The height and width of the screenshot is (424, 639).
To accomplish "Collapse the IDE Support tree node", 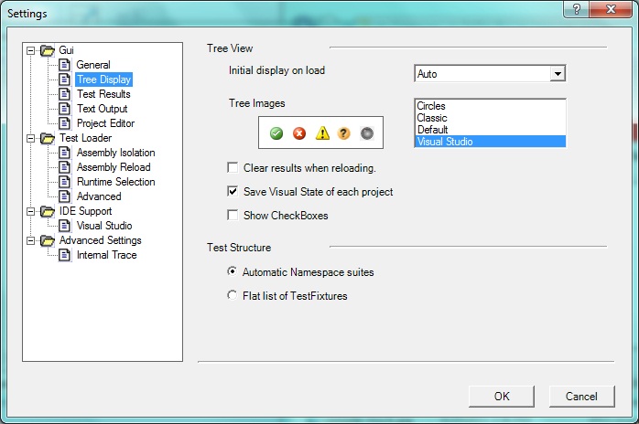I will pyautogui.click(x=31, y=211).
